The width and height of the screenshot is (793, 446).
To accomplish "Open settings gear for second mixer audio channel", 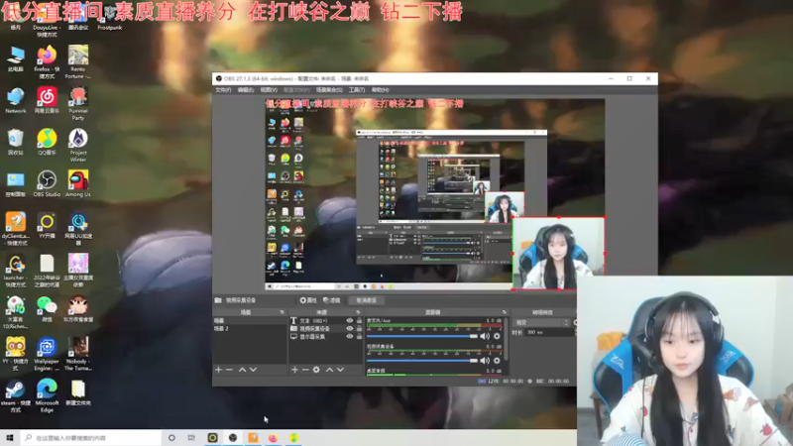I will [497, 361].
